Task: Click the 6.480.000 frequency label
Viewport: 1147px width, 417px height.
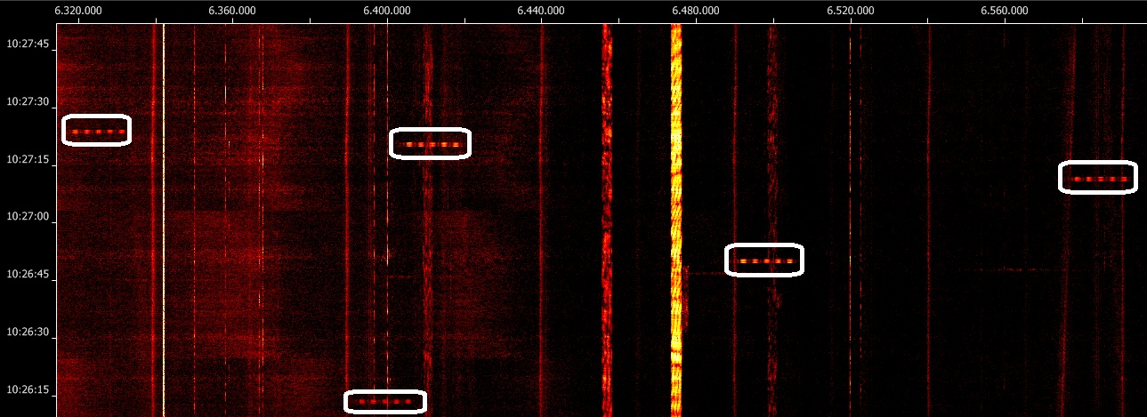Action: (x=696, y=11)
